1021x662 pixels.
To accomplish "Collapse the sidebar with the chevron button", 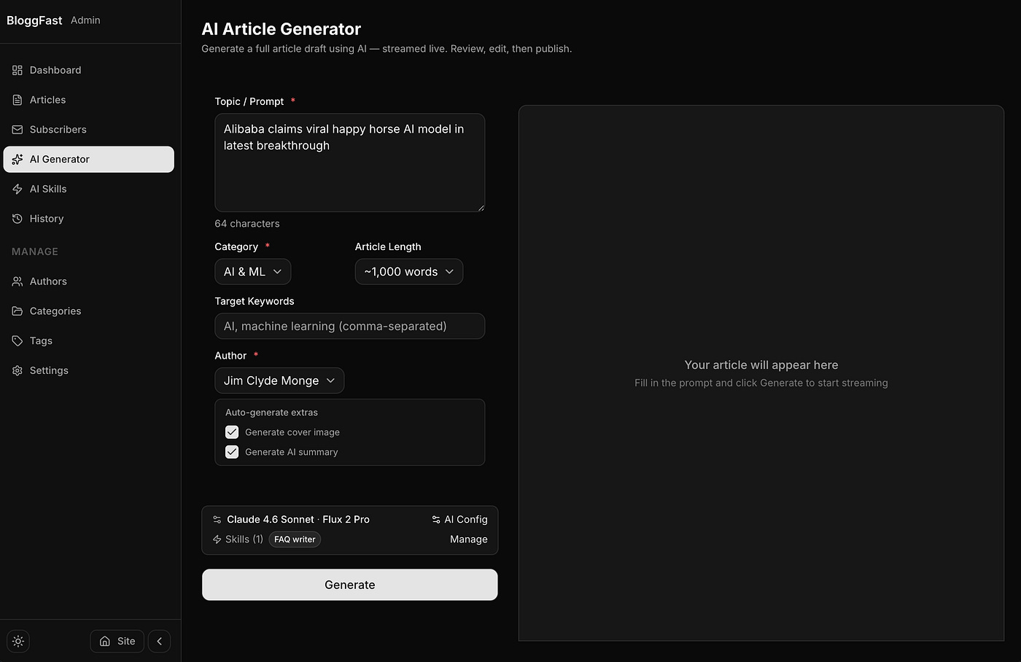I will pos(159,641).
